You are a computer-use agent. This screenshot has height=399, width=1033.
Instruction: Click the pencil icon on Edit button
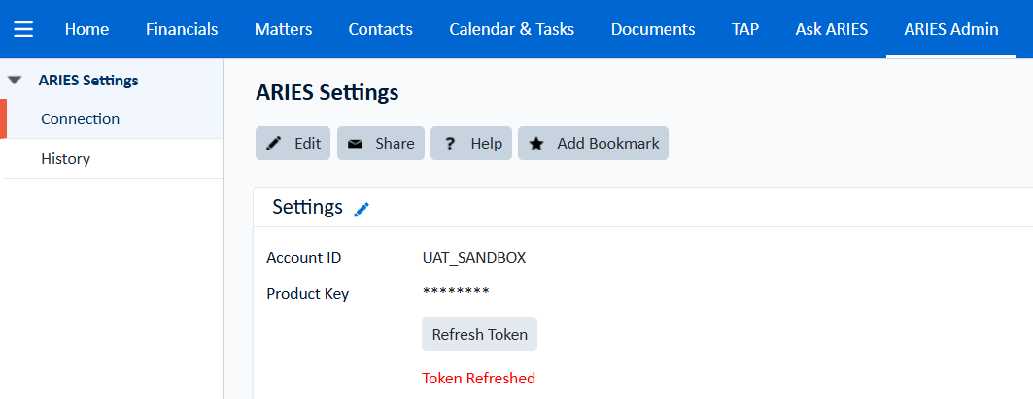point(273,144)
